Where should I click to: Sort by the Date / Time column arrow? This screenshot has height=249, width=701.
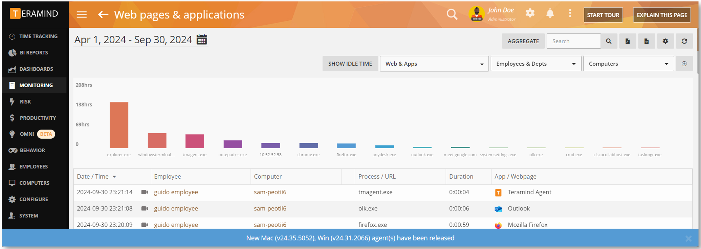click(114, 177)
